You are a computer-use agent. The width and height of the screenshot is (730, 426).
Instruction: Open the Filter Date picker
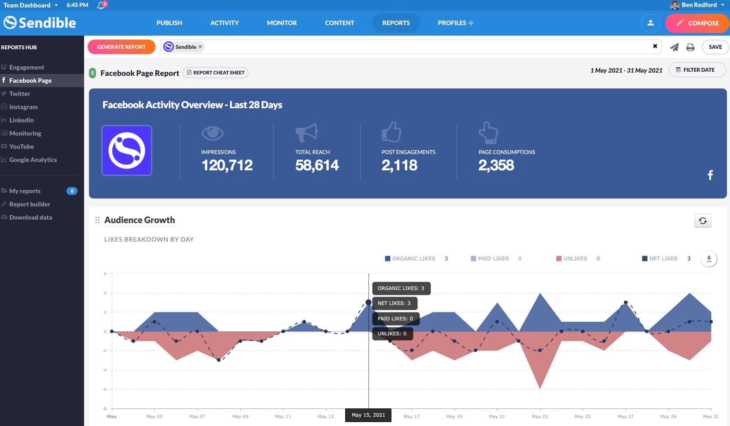[697, 70]
